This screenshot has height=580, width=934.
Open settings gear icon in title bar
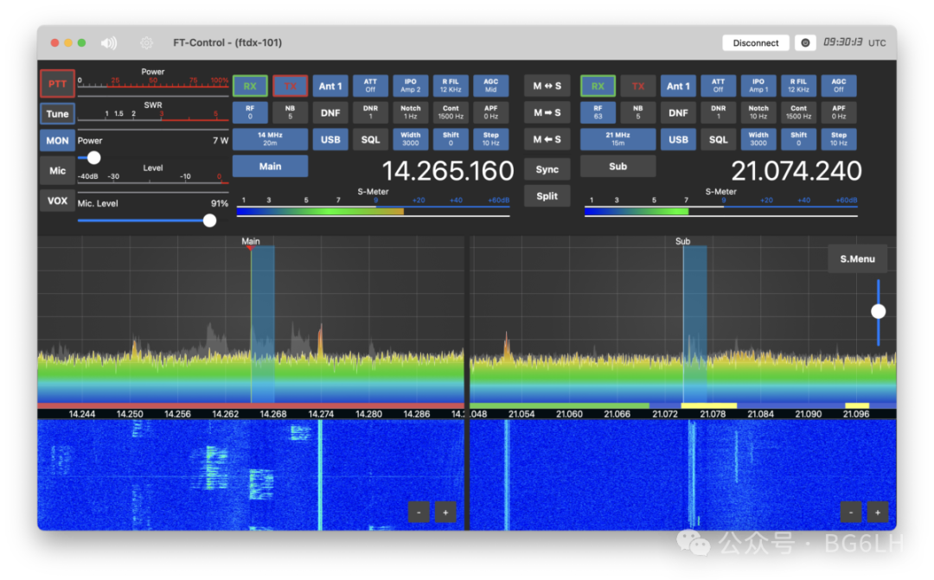pyautogui.click(x=146, y=43)
